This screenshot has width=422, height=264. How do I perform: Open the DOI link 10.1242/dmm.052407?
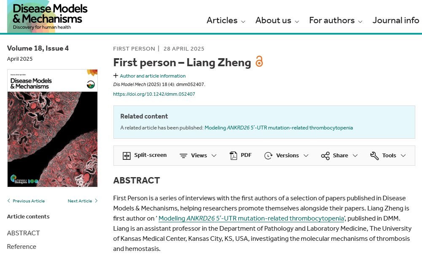coord(154,94)
